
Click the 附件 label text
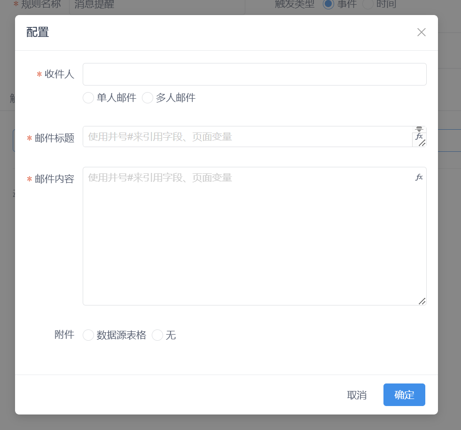click(64, 335)
